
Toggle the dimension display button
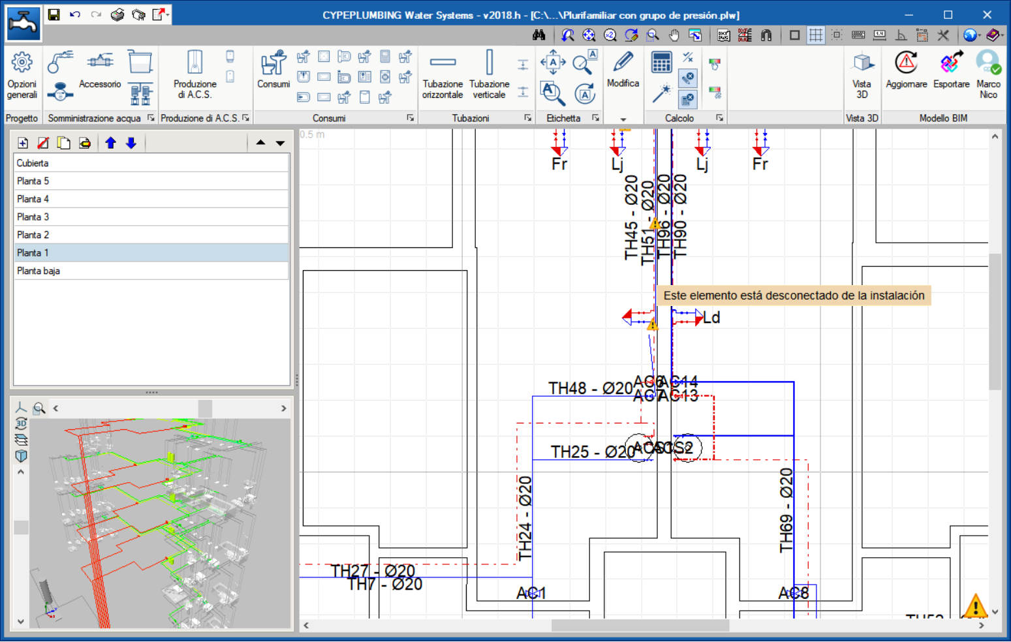[x=879, y=35]
